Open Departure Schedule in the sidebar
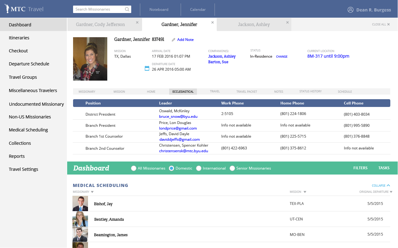 [x=29, y=64]
